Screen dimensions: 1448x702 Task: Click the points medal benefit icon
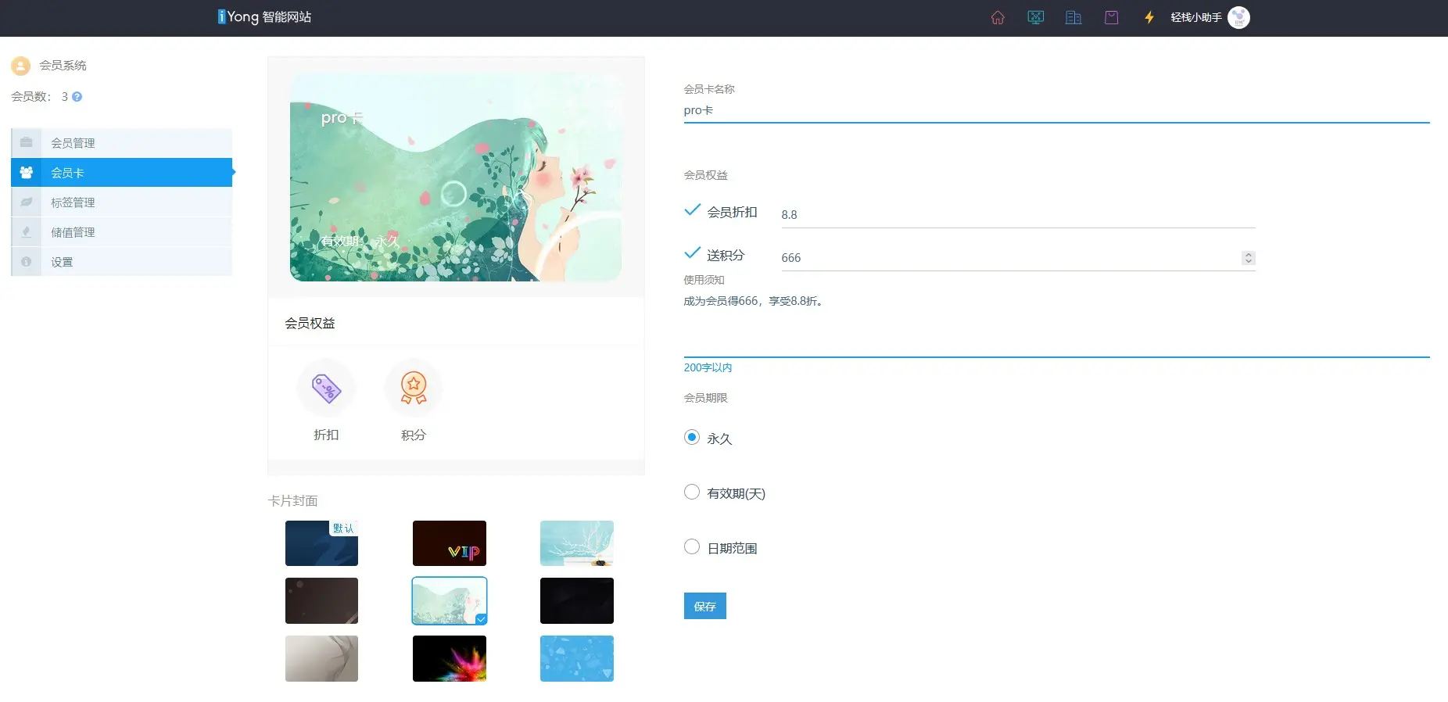point(414,388)
